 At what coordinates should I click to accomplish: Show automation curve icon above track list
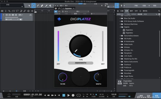point(13,11)
